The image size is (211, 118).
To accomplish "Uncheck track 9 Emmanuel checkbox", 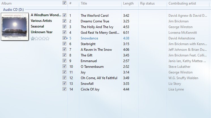I will click(65, 61).
